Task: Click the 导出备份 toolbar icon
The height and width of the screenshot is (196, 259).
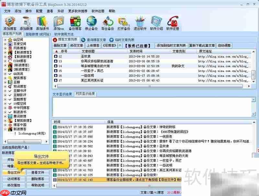Action: coord(107,21)
